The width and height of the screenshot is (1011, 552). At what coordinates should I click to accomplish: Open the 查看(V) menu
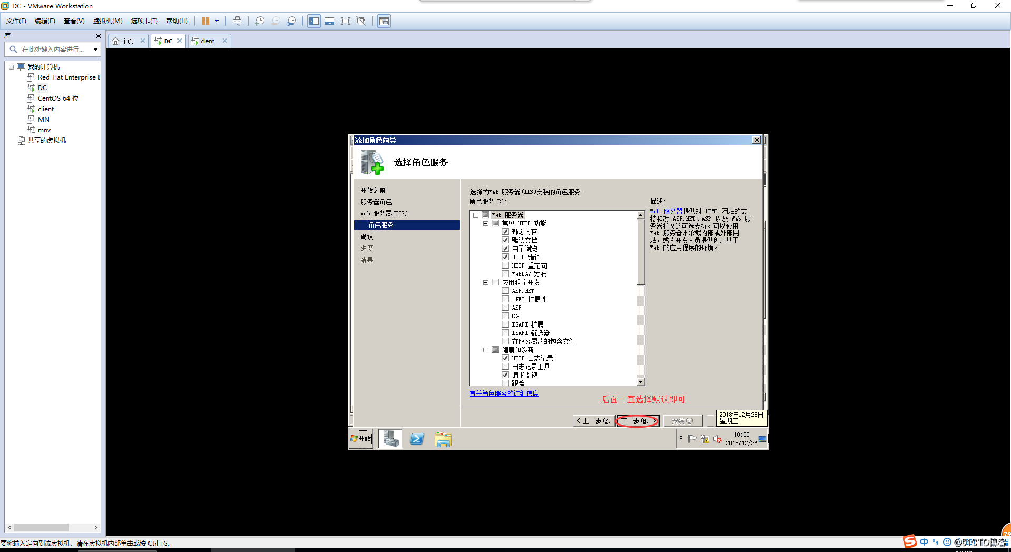(74, 21)
